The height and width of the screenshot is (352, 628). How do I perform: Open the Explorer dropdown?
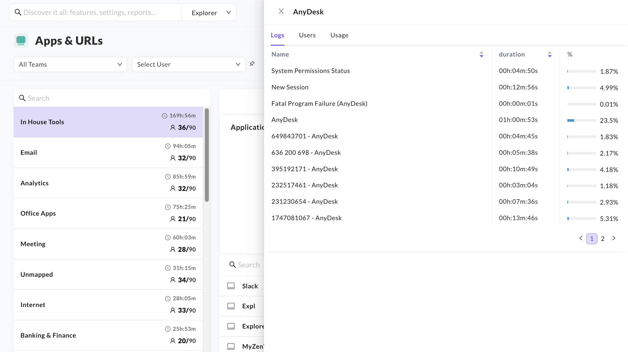click(x=209, y=12)
